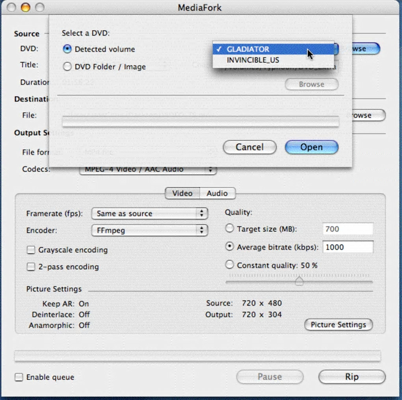This screenshot has height=400, width=402.
Task: Select the Target size (MB) radio button
Action: pos(229,228)
